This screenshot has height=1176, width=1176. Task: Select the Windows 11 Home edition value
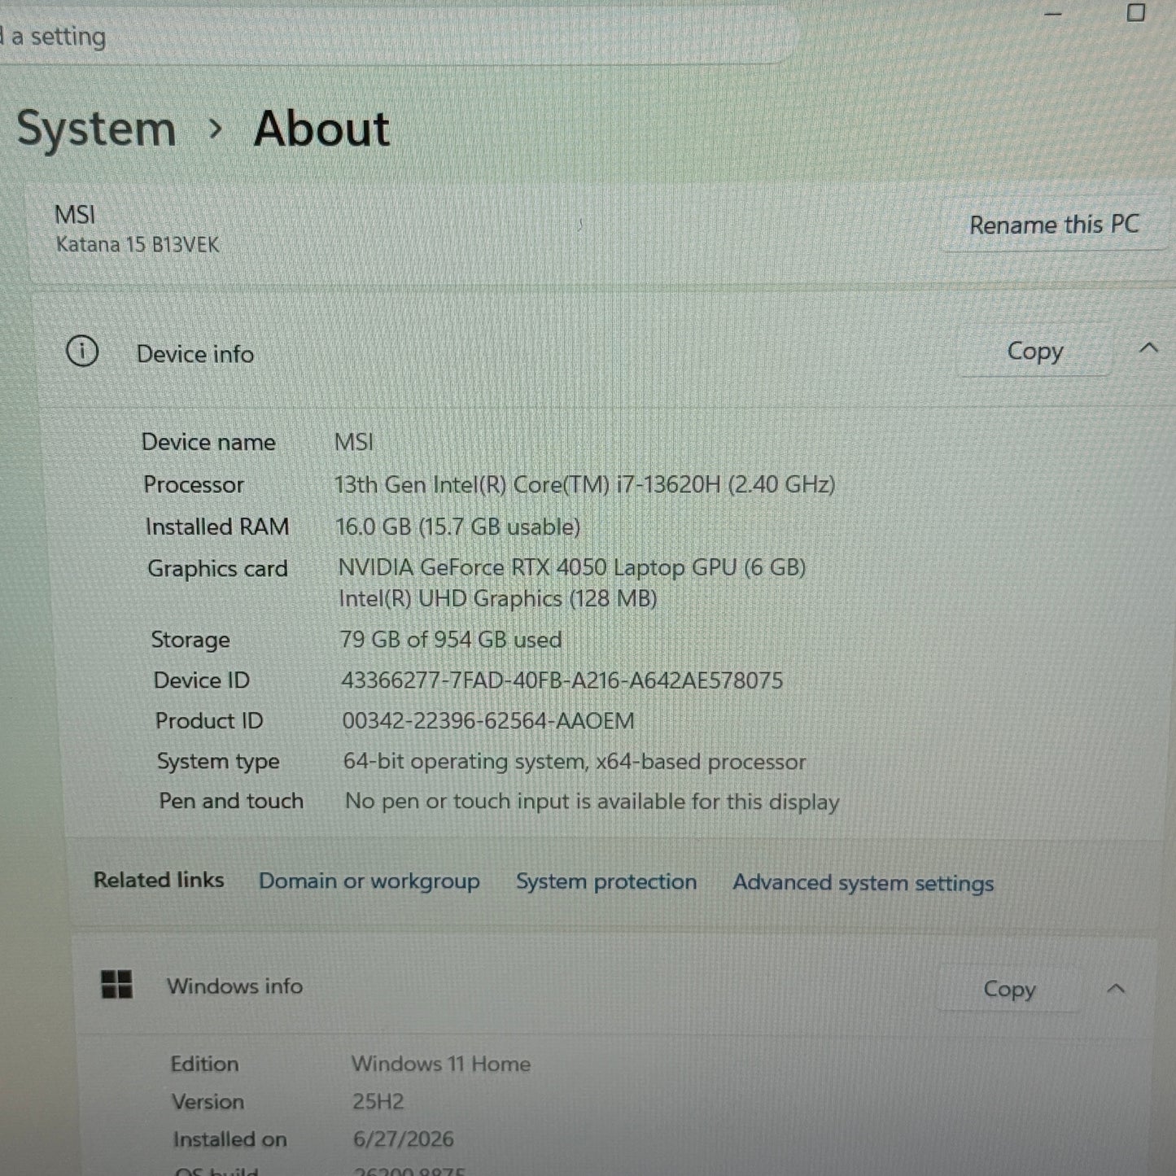(441, 1064)
